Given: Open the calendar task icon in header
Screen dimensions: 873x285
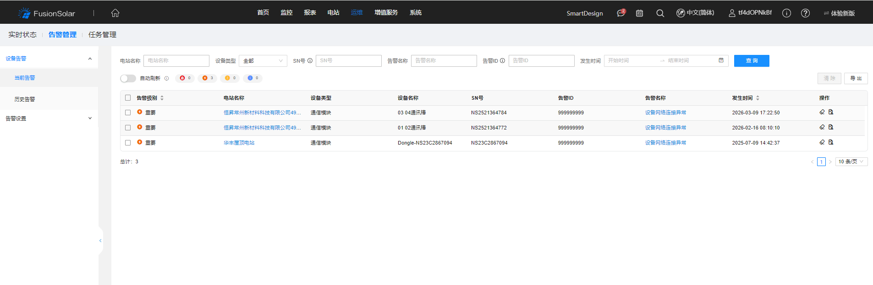Looking at the screenshot, I should pos(639,13).
